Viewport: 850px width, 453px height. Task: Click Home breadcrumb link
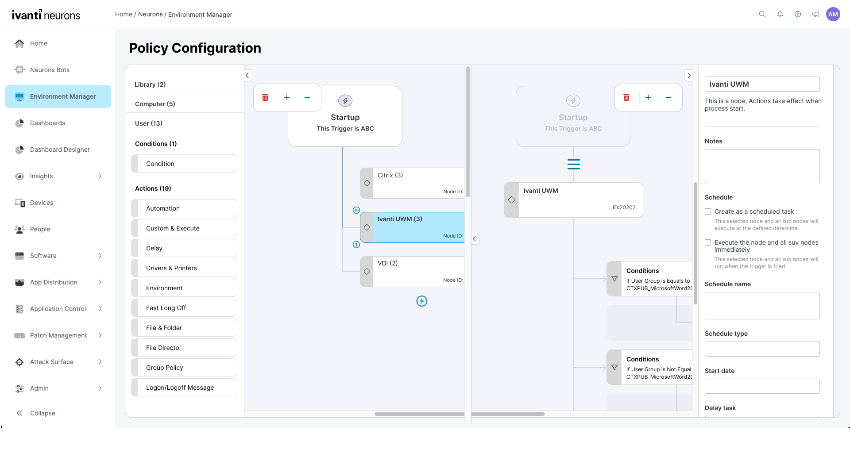[x=124, y=14]
